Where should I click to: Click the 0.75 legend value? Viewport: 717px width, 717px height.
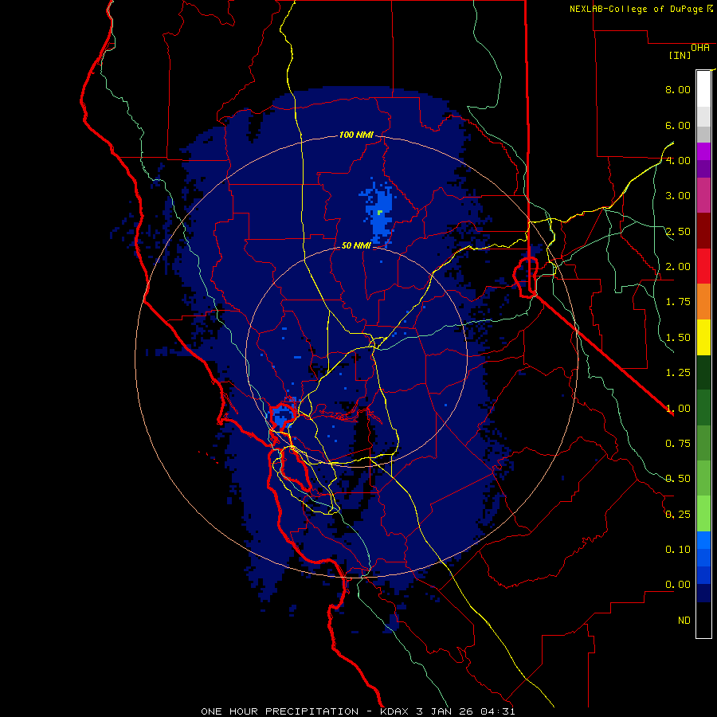(678, 444)
